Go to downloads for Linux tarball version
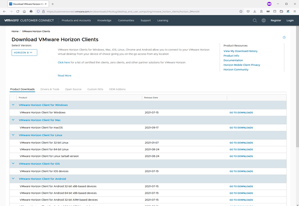This screenshot has width=299, height=206. (x=241, y=156)
